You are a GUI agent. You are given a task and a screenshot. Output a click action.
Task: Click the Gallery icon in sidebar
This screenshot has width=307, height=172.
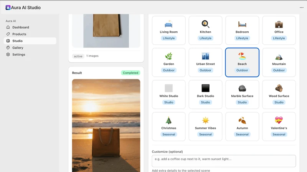pos(8,47)
